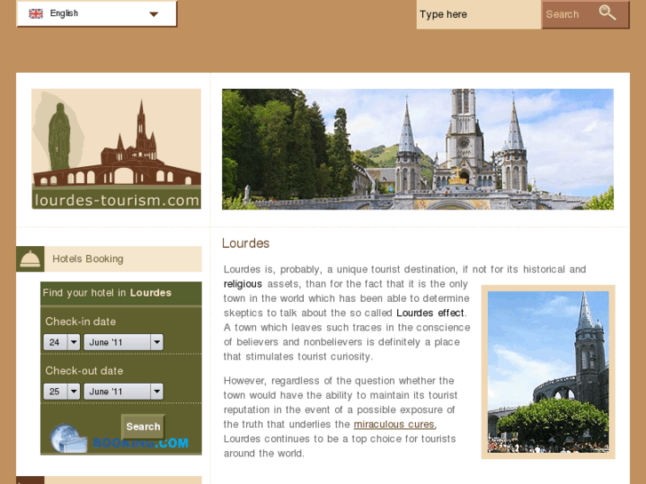Follow the 'Lourdes effect' link
This screenshot has height=484, width=646.
click(430, 313)
